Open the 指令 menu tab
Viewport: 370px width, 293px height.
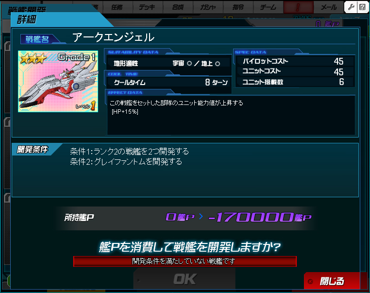[x=238, y=7]
